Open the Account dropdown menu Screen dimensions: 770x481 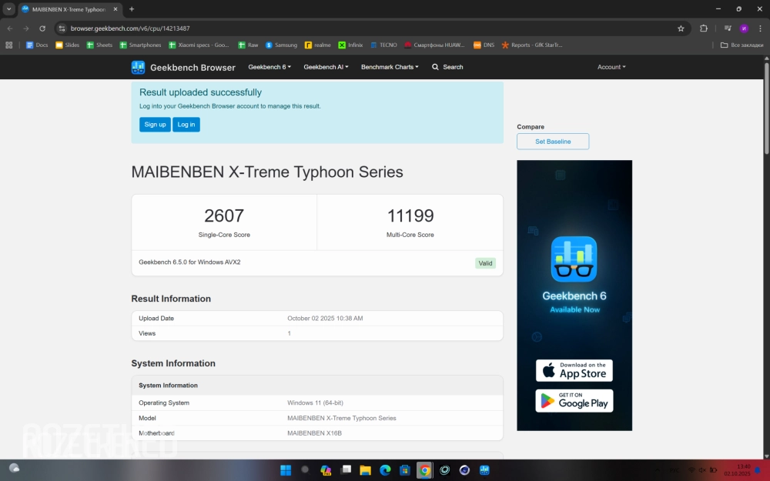611,67
